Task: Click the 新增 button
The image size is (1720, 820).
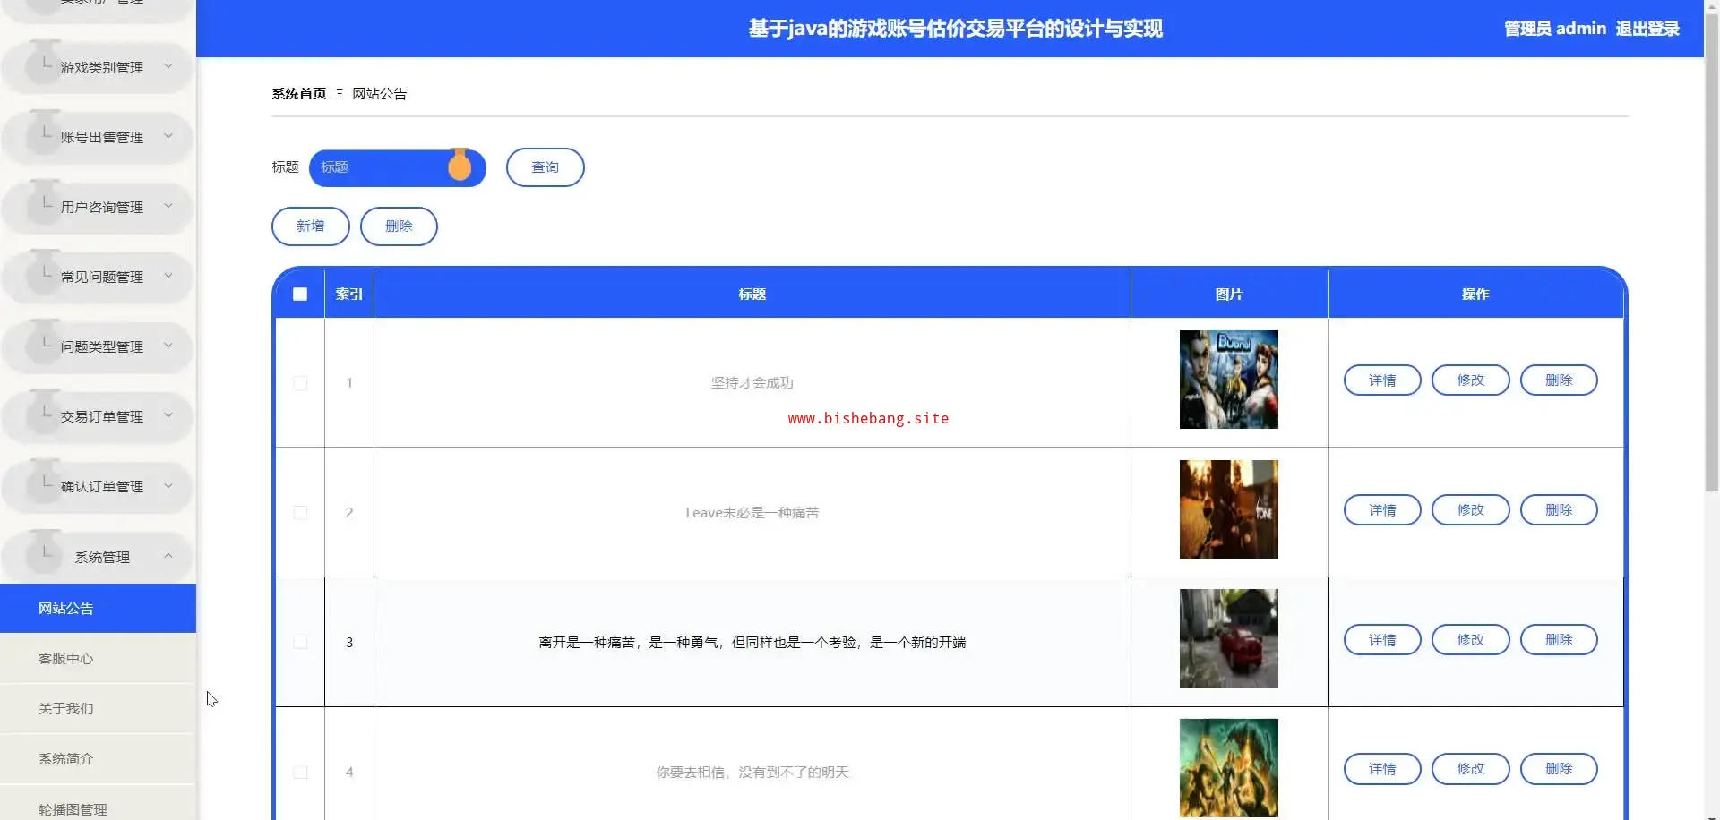Action: (311, 226)
